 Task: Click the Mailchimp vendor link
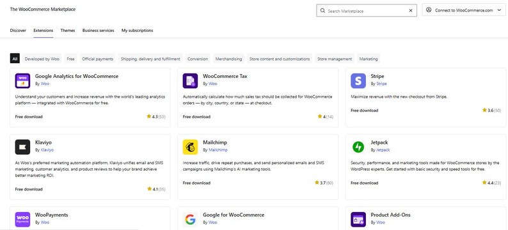pyautogui.click(x=218, y=150)
